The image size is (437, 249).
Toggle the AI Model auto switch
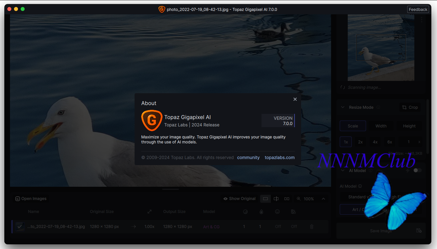417,170
